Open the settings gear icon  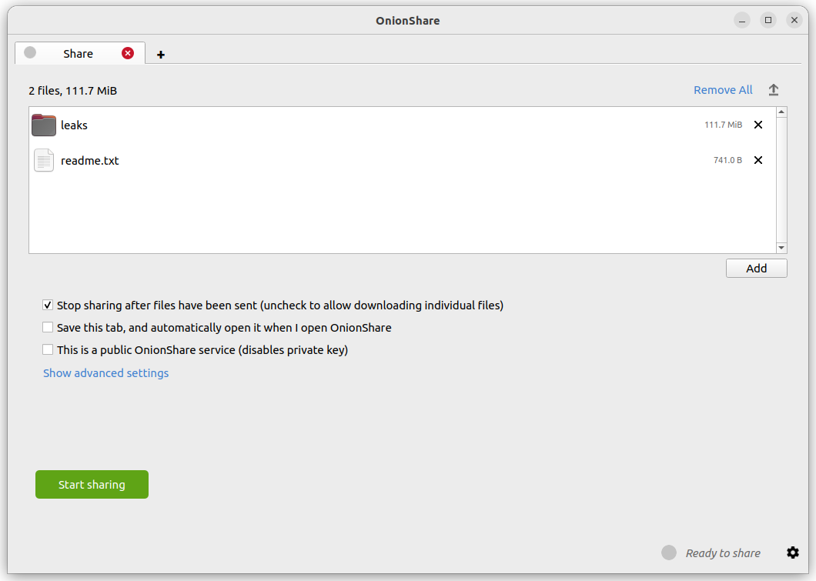tap(793, 553)
